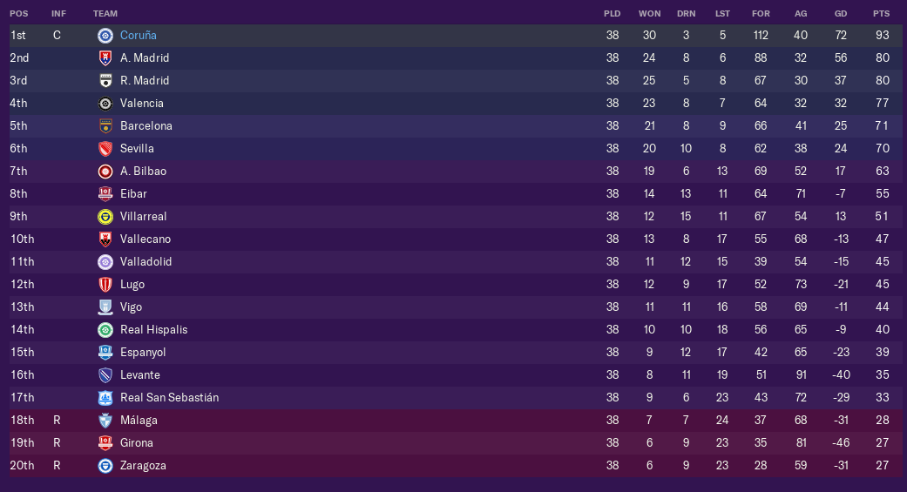The height and width of the screenshot is (492, 907).
Task: Click the Levante shield icon
Action: [x=105, y=375]
